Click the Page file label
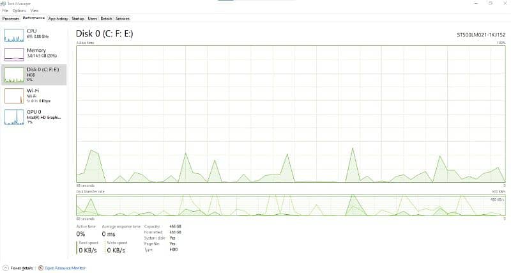 tap(152, 244)
